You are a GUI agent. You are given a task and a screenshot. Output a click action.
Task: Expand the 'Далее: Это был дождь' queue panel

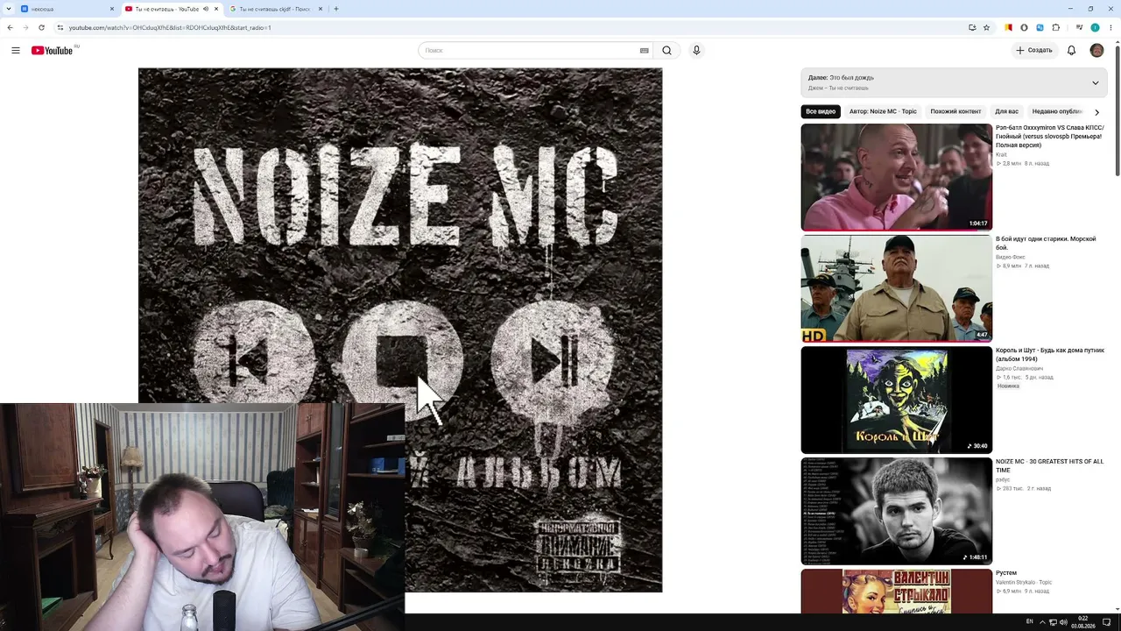pos(1095,83)
